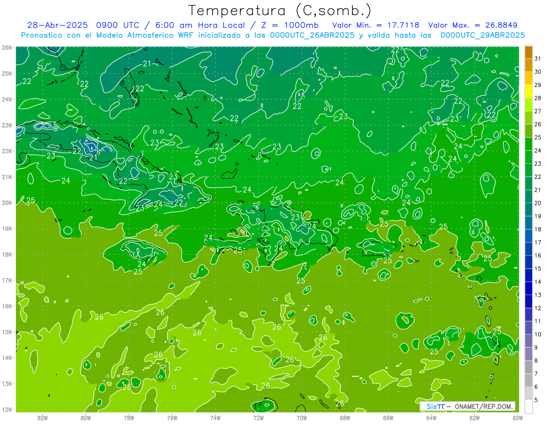The width and height of the screenshot is (550, 424).
Task: Select the color bar segment between 26 and 27
Action: [x=528, y=118]
